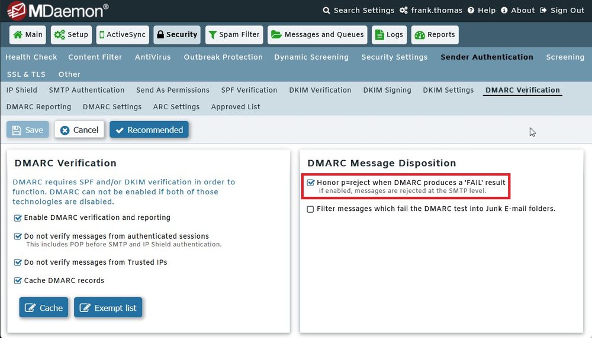Click the frank.thomas account link
592x338 pixels.
437,11
